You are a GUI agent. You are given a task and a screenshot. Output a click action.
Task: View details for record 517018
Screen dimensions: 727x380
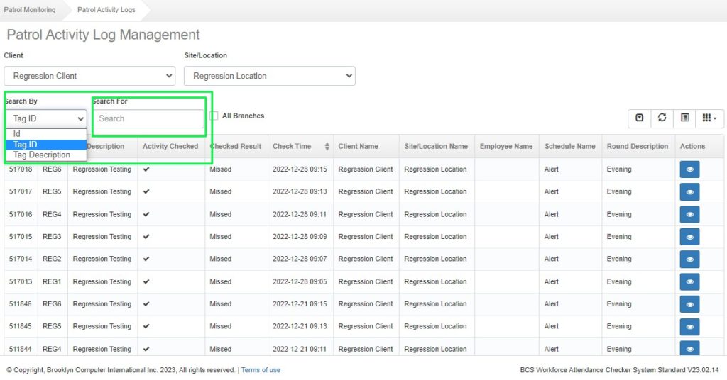689,169
